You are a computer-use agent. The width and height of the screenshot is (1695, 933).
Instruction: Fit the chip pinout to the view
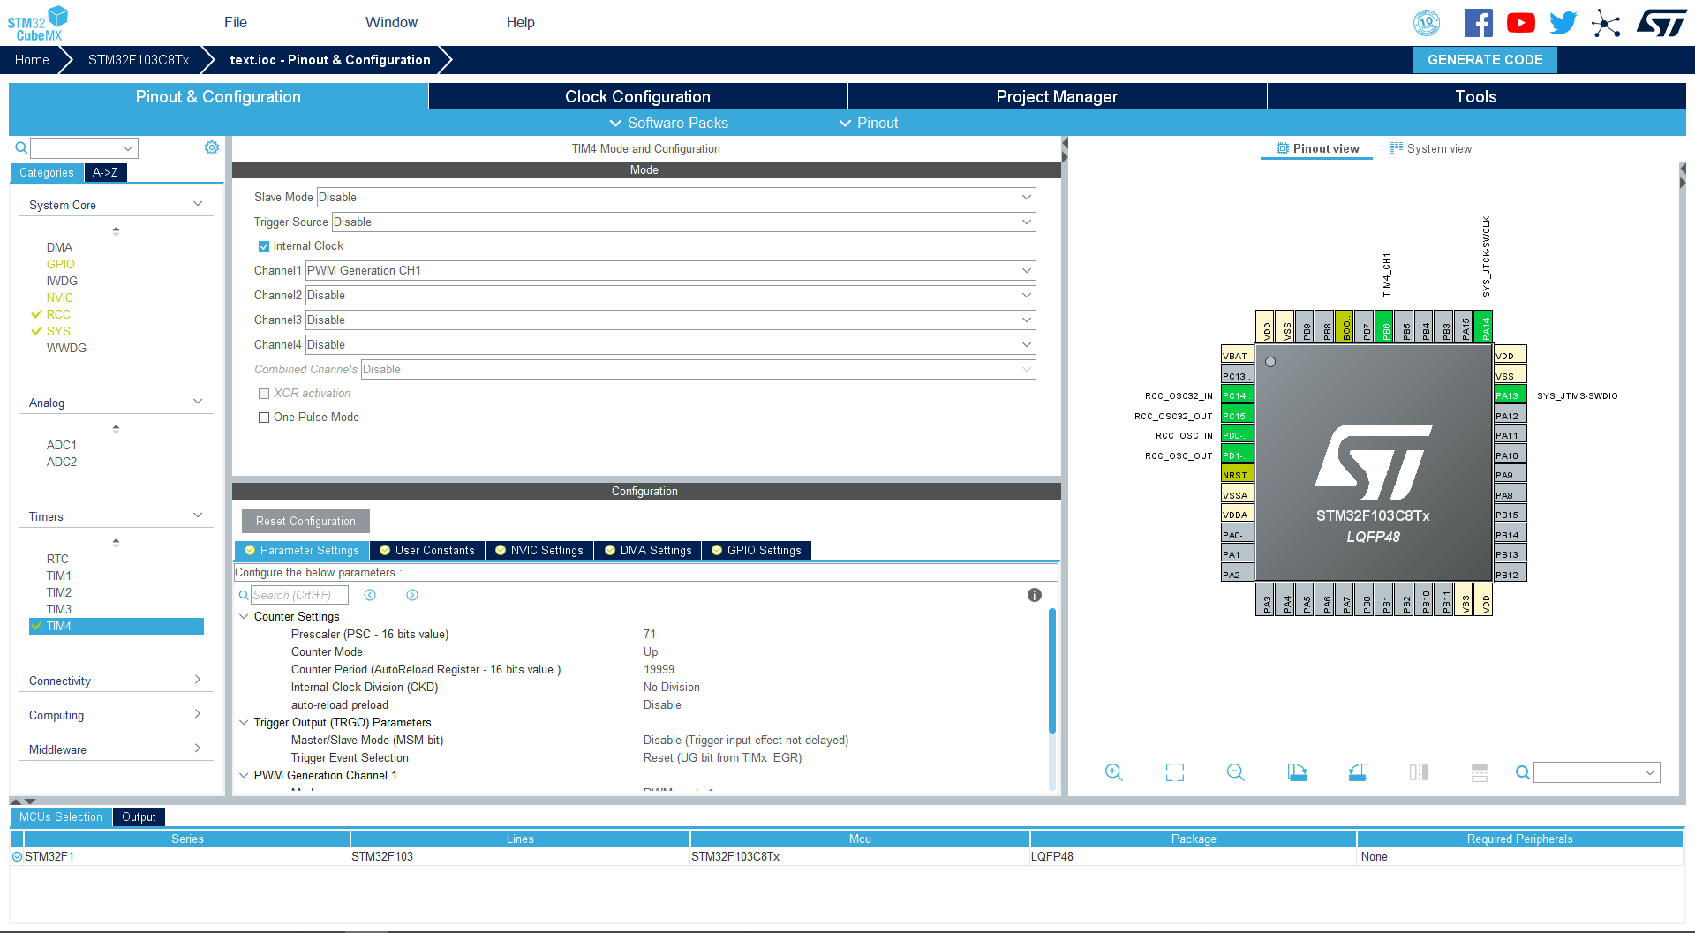pyautogui.click(x=1175, y=772)
